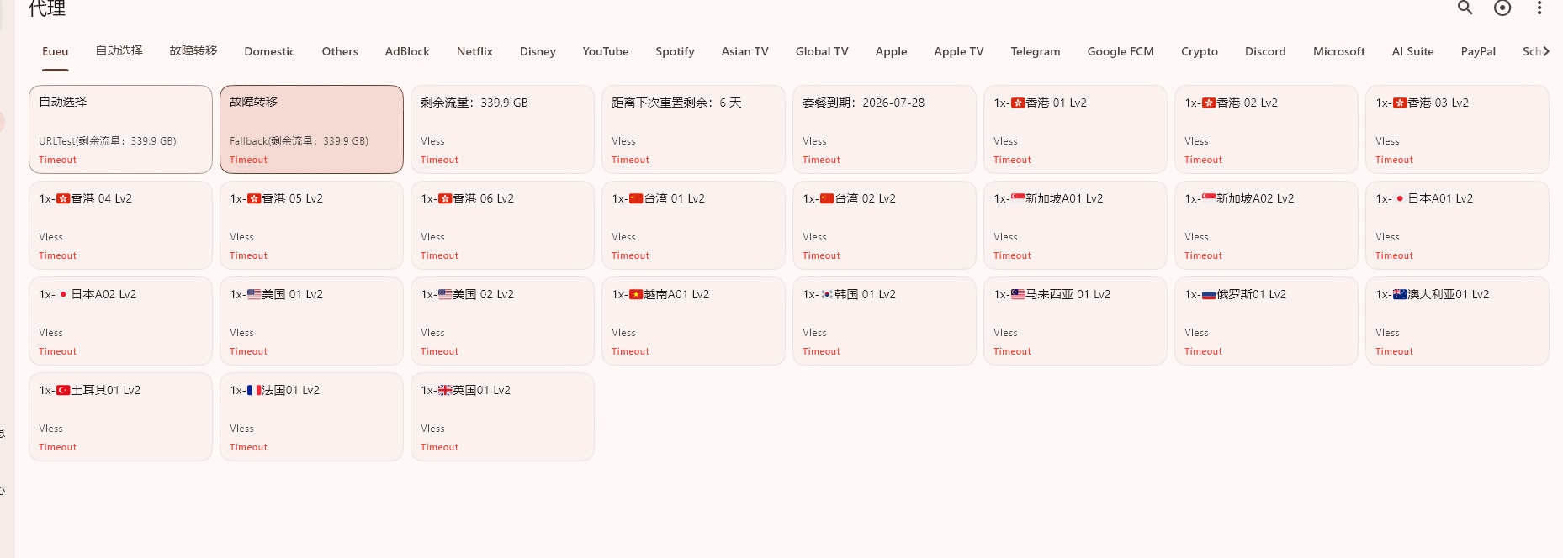Pick the 1x-韩国 01 Lv2 node
The image size is (1563, 558).
[884, 321]
